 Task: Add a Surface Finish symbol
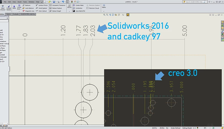tap(42, 5)
